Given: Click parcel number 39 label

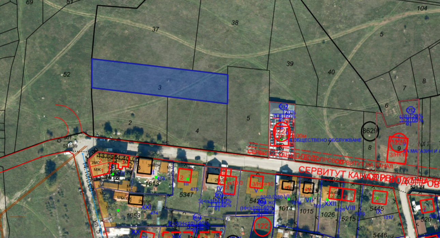Looking at the screenshot, I should point(290,64).
